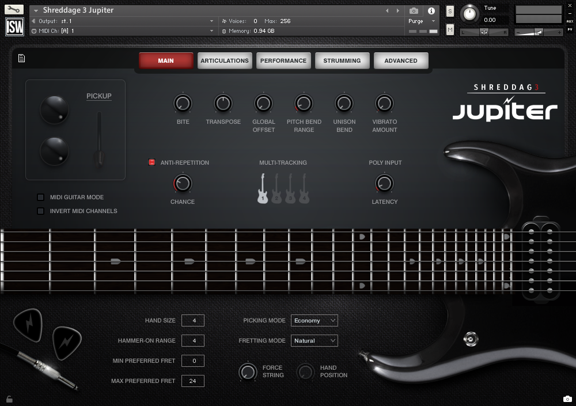576x406 pixels.
Task: Click the Advanced button
Action: tap(401, 60)
